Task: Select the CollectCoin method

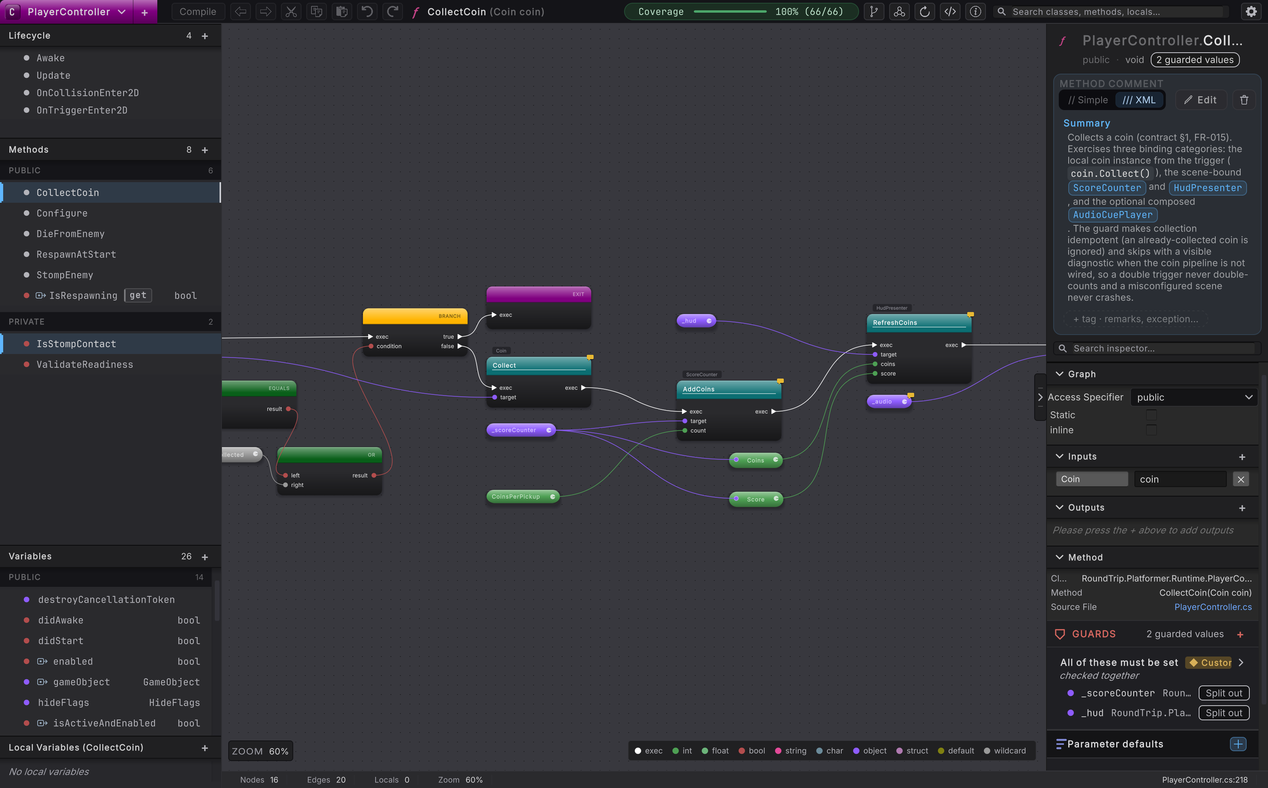Action: tap(111, 193)
